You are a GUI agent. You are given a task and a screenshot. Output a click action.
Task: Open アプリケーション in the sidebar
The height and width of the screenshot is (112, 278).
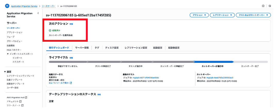click(x=15, y=32)
